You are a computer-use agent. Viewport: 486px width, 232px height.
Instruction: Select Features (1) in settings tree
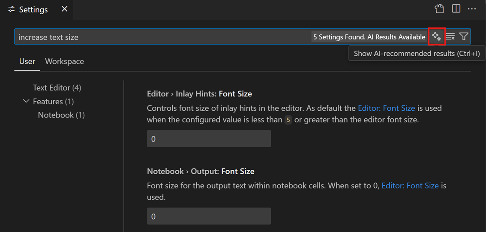point(54,101)
